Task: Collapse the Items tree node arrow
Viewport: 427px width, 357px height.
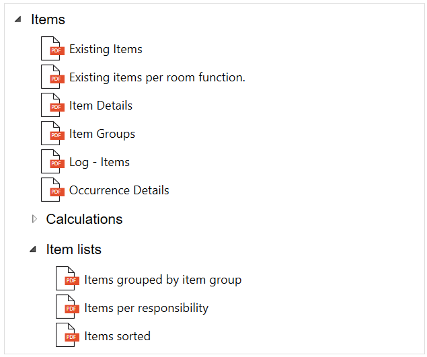Action: point(17,19)
